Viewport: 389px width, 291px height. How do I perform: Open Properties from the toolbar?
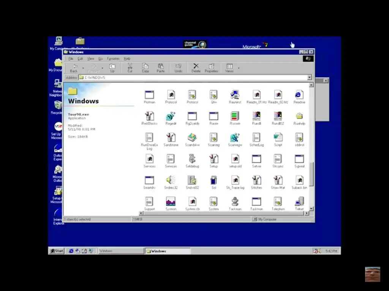point(211,68)
